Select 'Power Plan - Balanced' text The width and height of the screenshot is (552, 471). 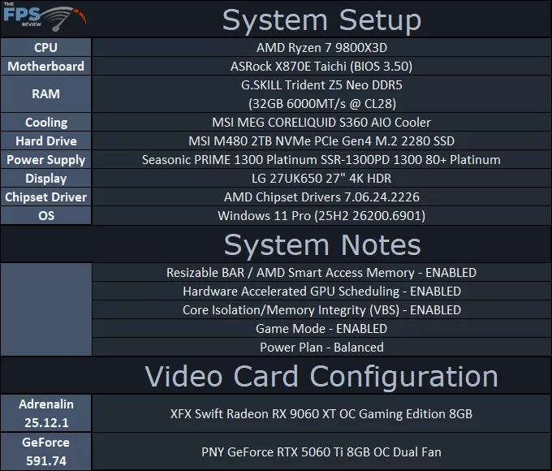click(321, 348)
